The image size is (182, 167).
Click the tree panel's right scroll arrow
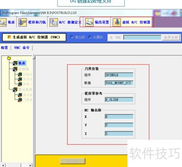click(x=30, y=165)
